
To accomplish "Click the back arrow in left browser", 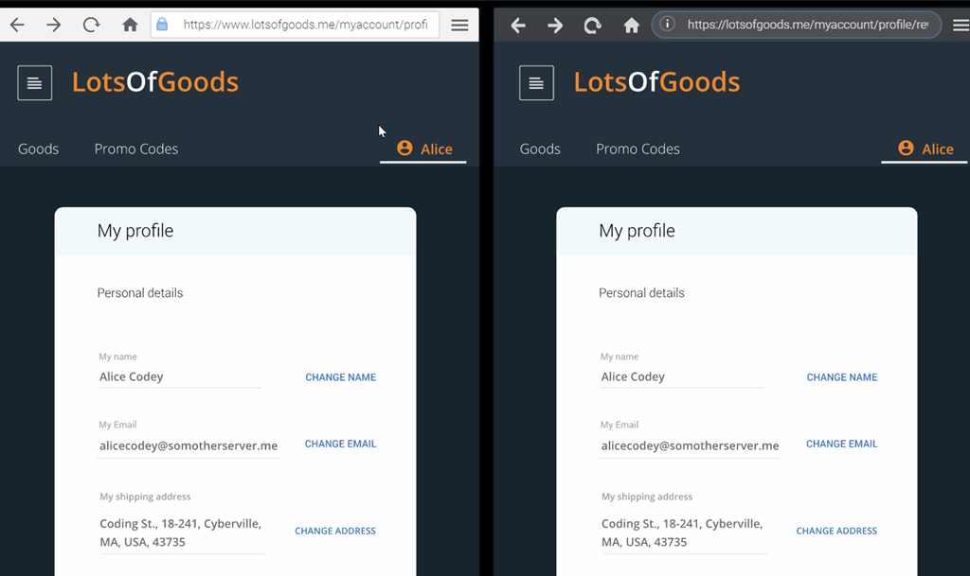I will click(17, 25).
